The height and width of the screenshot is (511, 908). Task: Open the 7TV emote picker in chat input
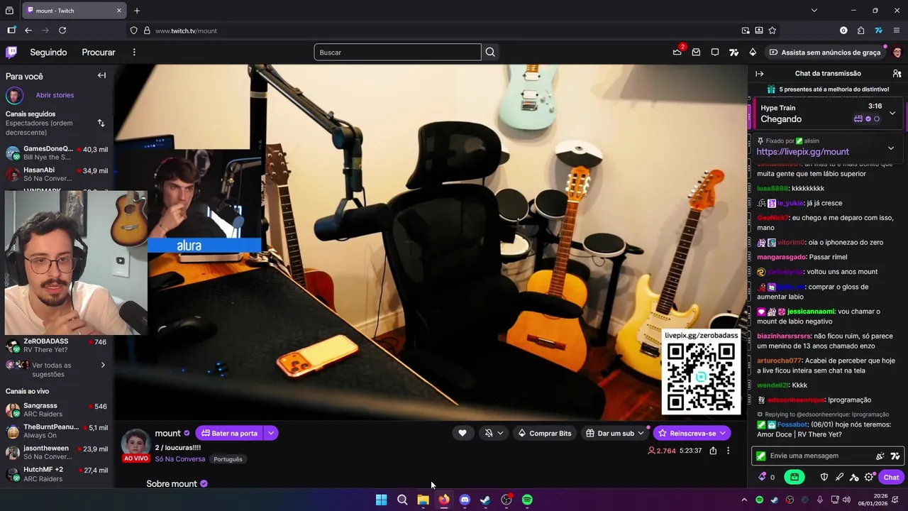tap(895, 456)
